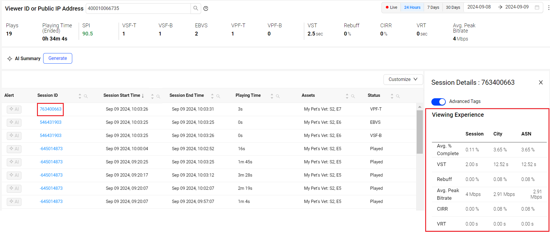550x232 pixels.
Task: Click the VST session value 2.00 s
Action: pyautogui.click(x=472, y=165)
